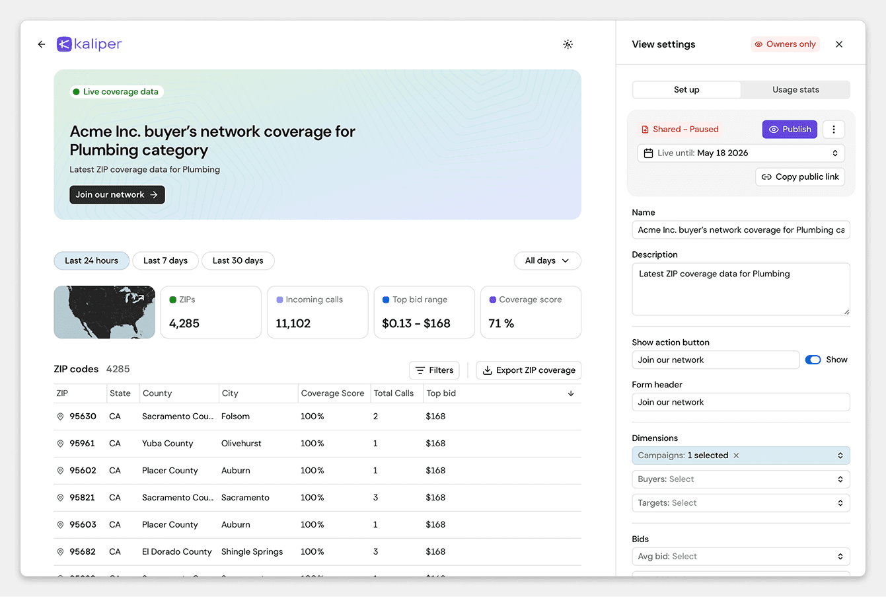Click the map pin icon beside ZIP 95630
The image size is (886, 597).
[60, 416]
